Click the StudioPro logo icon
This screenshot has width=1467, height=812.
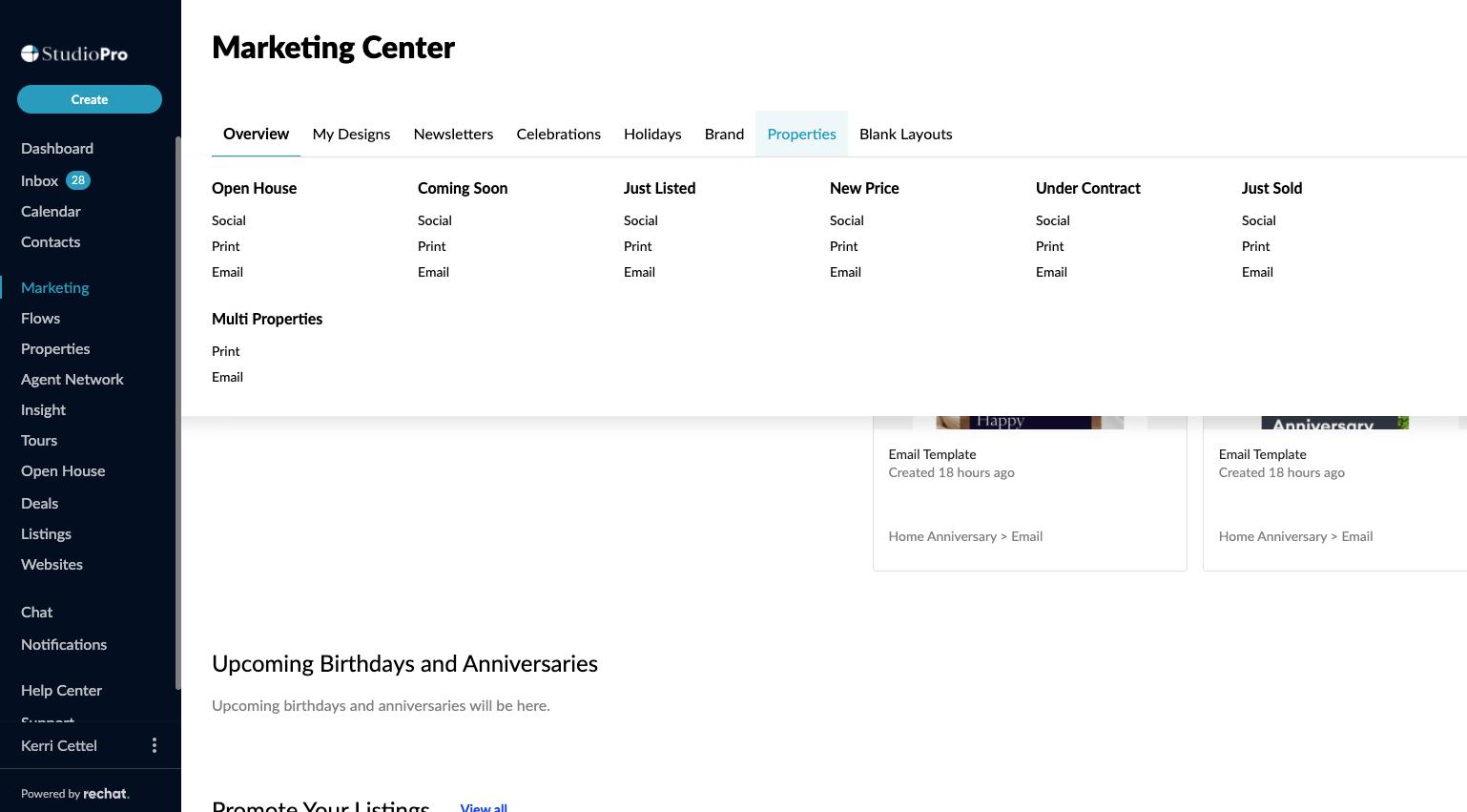tap(31, 53)
